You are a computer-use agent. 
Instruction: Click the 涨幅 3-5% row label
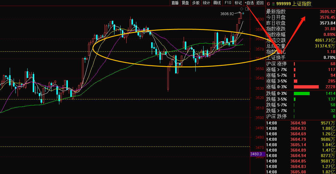(276, 81)
